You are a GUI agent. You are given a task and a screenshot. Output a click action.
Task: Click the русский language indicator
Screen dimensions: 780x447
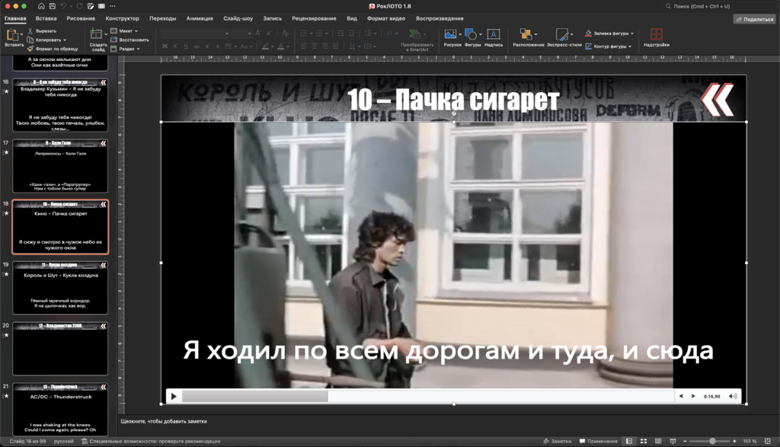(64, 441)
